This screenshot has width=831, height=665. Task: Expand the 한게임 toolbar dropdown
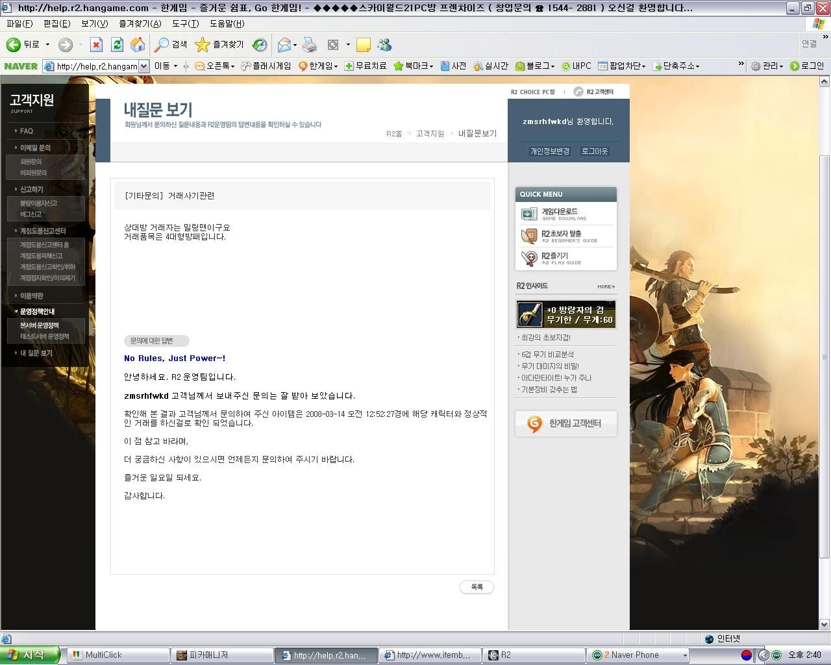pyautogui.click(x=336, y=66)
